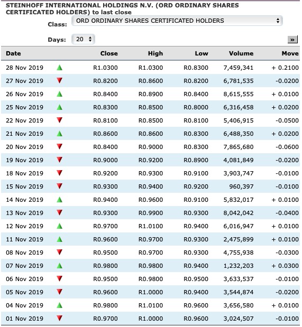The height and width of the screenshot is (327, 302).
Task: Click the red down arrow for 15 Nov 2019
Action: [60, 186]
